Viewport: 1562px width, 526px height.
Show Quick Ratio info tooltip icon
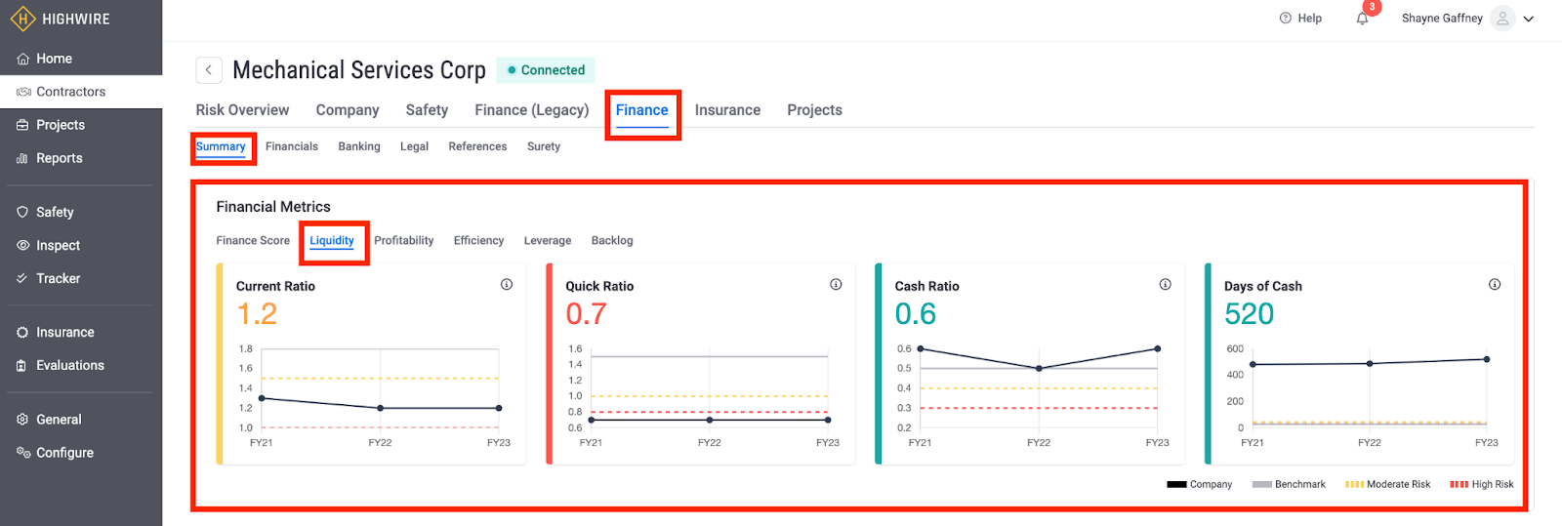tap(836, 285)
